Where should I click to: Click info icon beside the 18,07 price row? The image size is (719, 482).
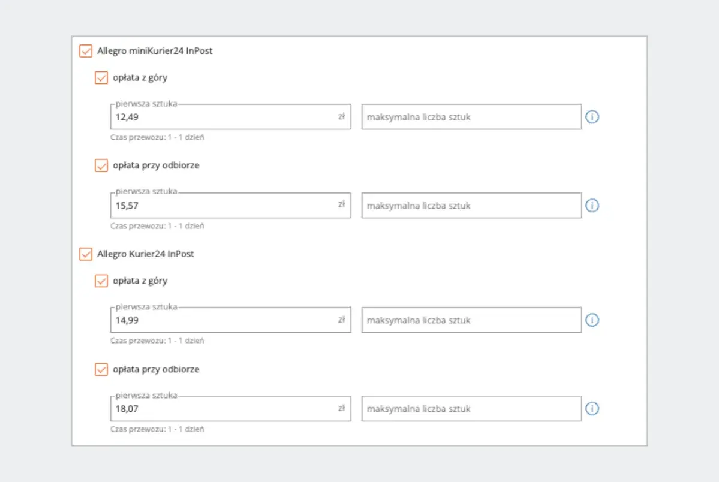click(592, 409)
